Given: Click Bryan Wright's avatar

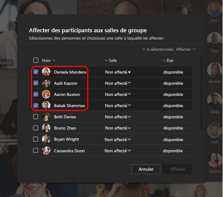Looking at the screenshot, I should click(x=46, y=139).
